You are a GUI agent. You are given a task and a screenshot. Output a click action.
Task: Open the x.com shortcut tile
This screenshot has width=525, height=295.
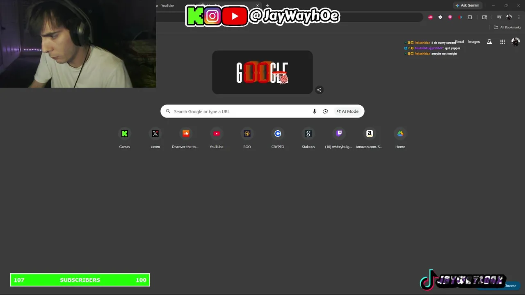pyautogui.click(x=155, y=138)
